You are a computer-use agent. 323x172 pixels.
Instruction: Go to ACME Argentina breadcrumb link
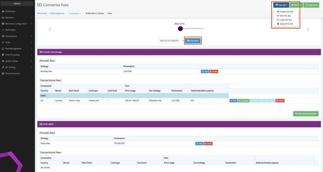coord(57,13)
